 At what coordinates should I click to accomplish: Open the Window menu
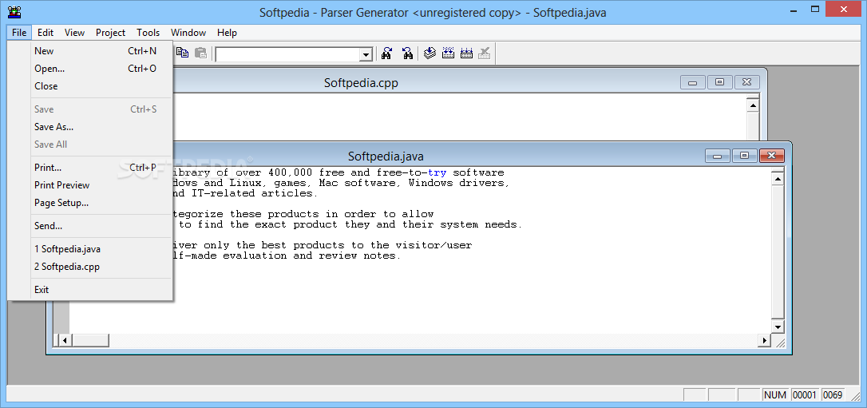(x=188, y=33)
